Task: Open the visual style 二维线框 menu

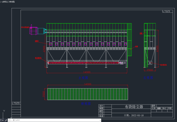Action: 10,2
